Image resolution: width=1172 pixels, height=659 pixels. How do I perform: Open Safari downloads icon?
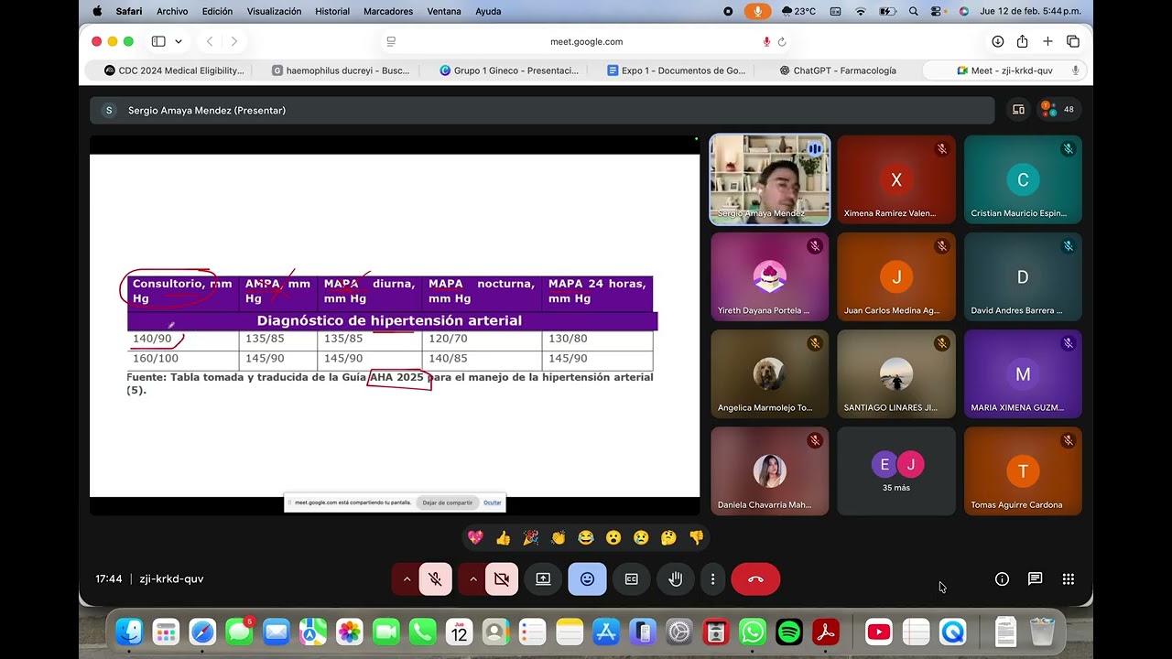pyautogui.click(x=998, y=41)
